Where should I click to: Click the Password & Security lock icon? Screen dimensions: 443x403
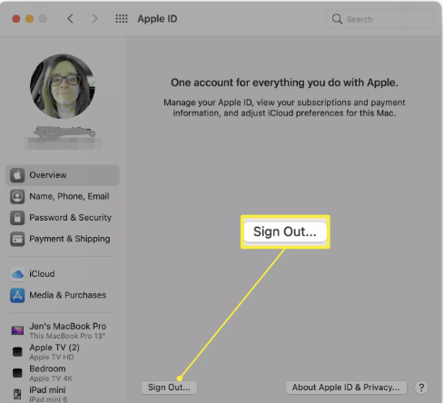coord(17,218)
